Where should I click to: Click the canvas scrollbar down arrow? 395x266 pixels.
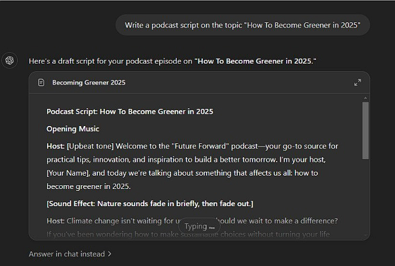click(x=365, y=235)
